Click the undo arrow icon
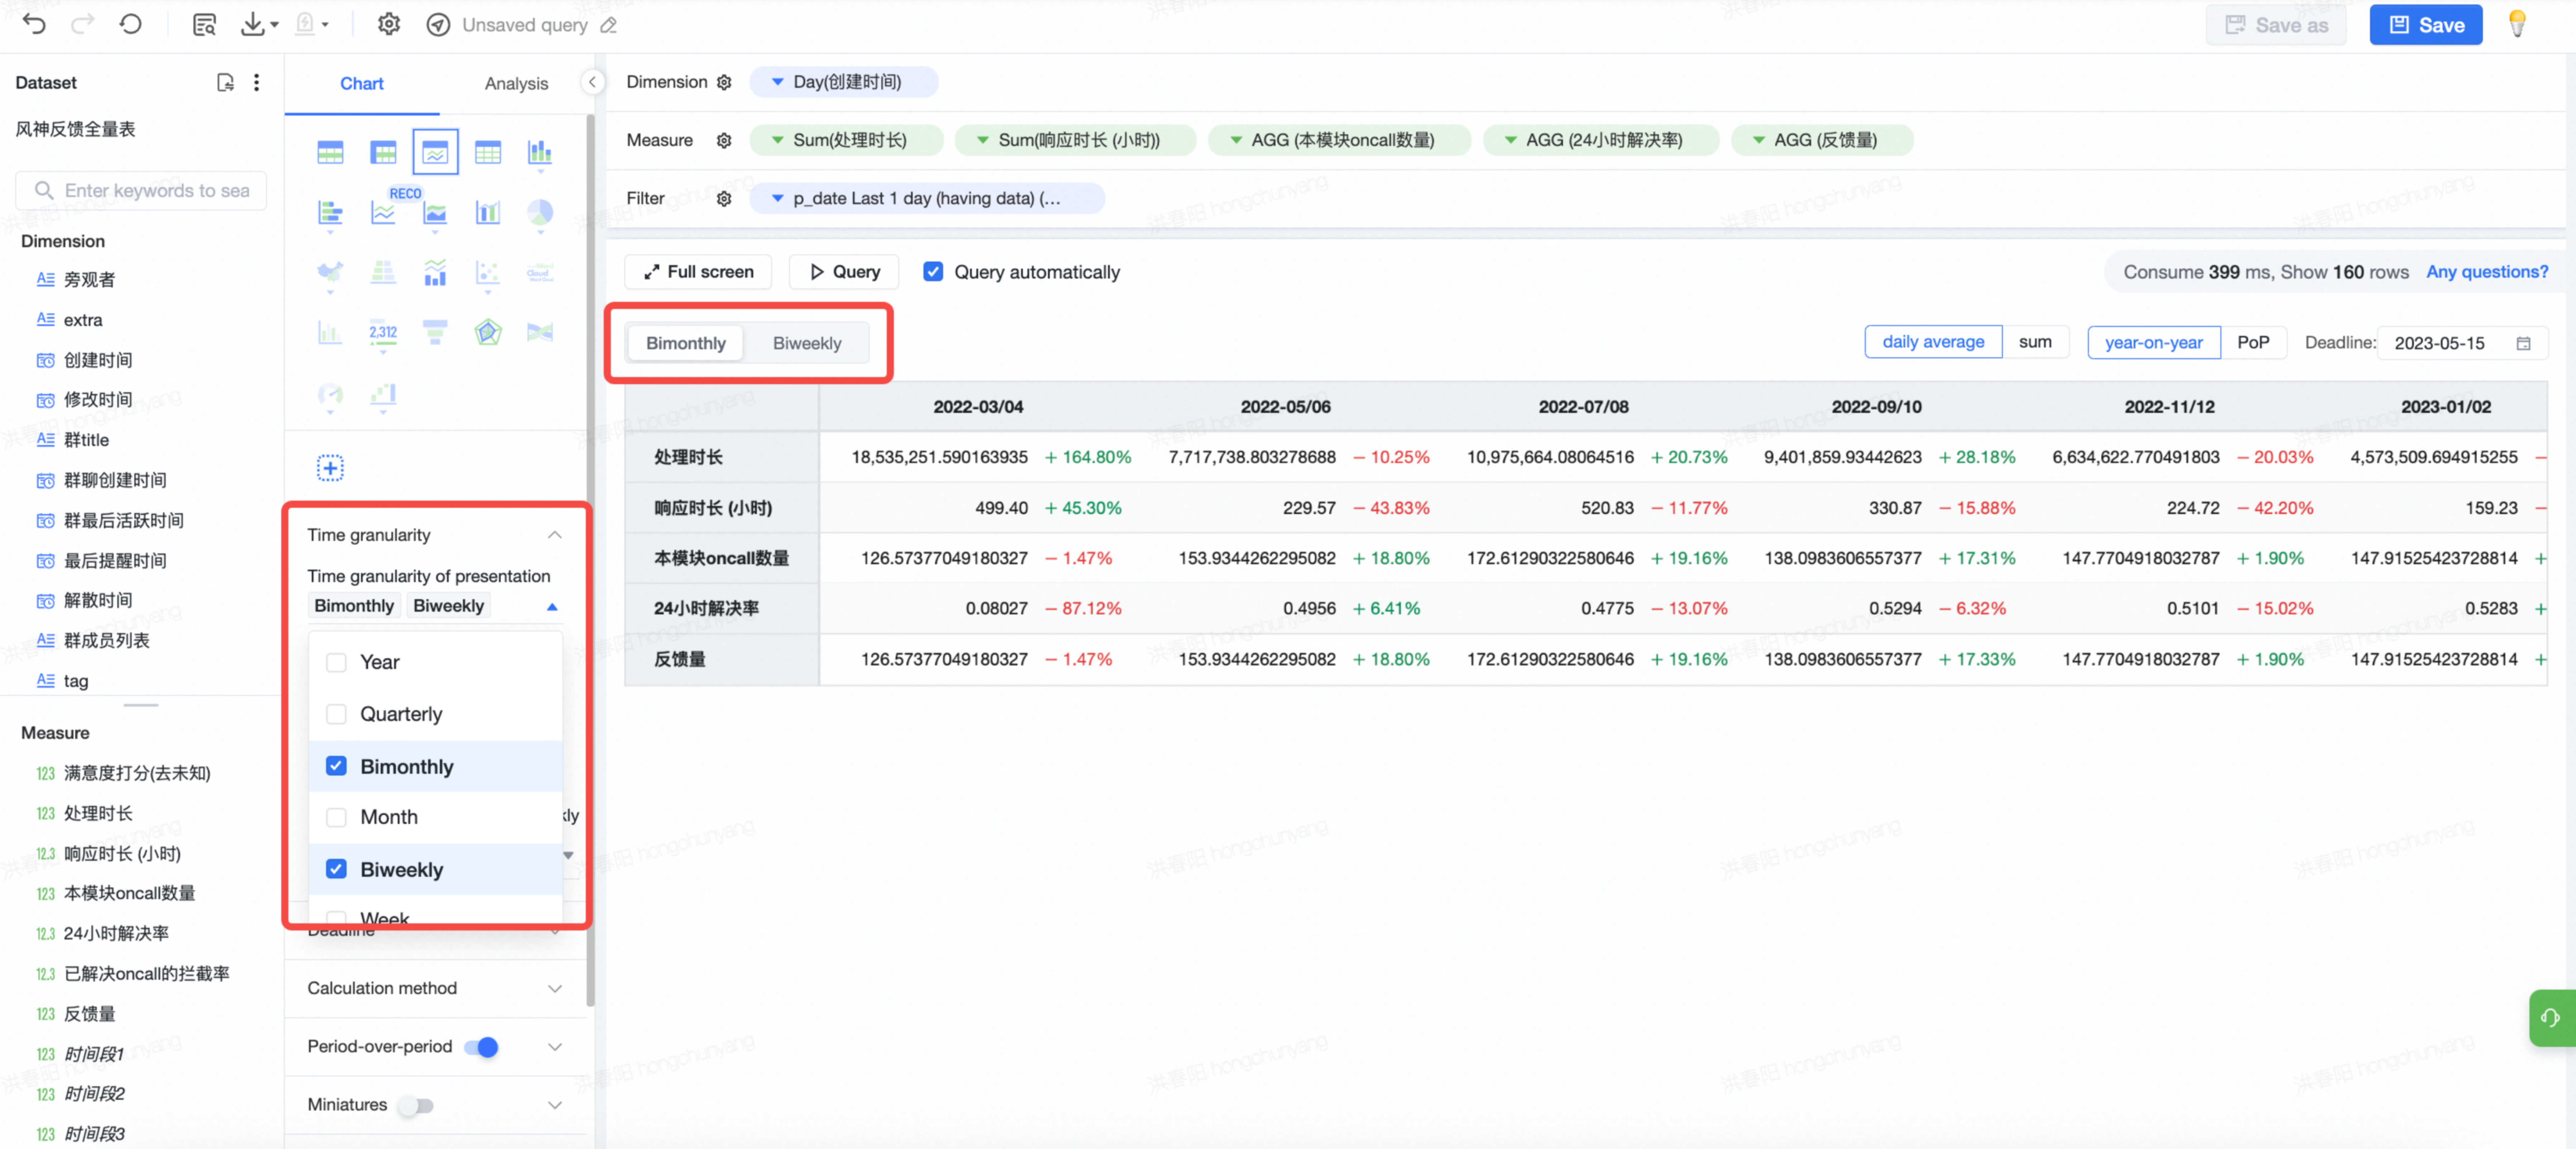Viewport: 2576px width, 1149px height. 34,24
